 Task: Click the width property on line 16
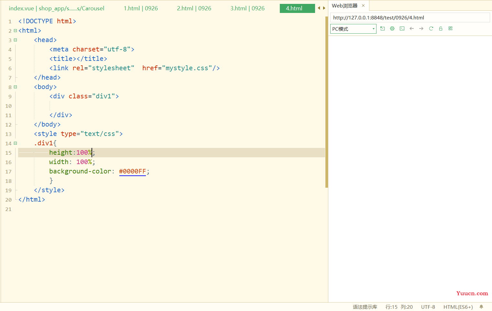tap(59, 162)
